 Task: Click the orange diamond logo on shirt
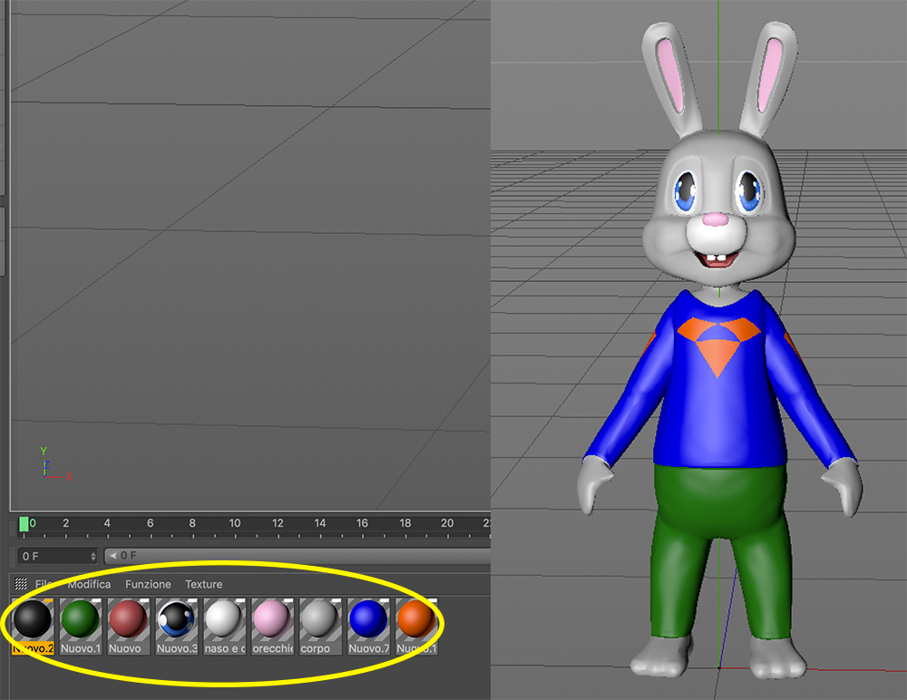(x=718, y=346)
